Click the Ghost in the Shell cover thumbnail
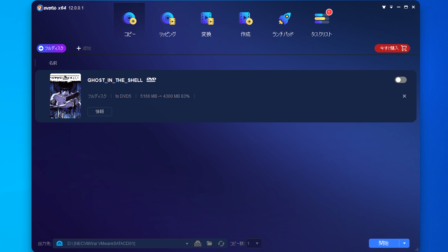Image resolution: width=448 pixels, height=252 pixels. [x=65, y=96]
